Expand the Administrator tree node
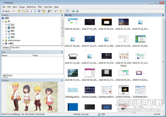166x117 pixels. tap(3, 41)
